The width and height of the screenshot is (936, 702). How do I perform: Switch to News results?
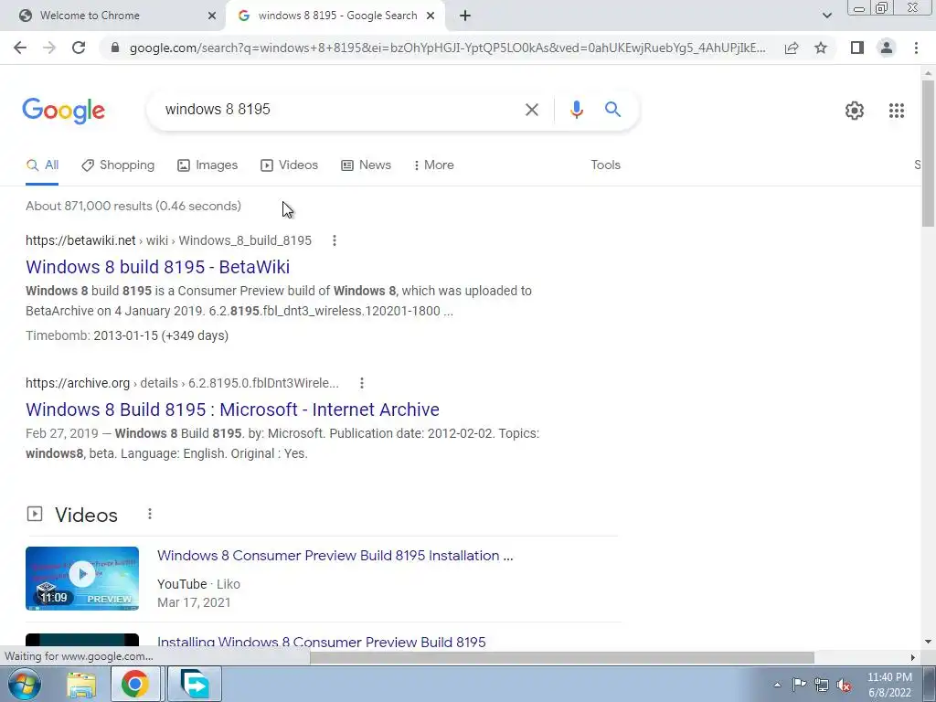click(366, 165)
